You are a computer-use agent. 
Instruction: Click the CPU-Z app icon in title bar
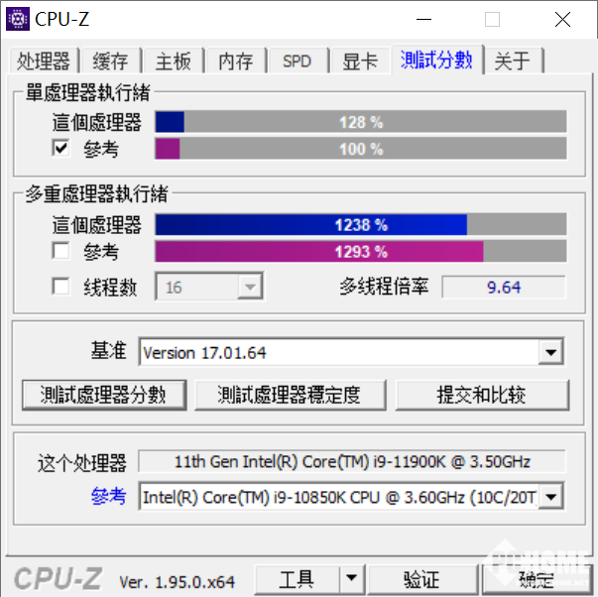tap(18, 19)
